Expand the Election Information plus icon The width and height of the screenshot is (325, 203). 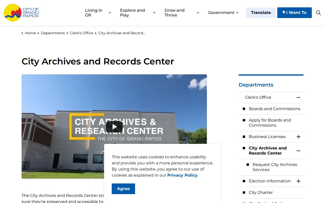coord(298,181)
